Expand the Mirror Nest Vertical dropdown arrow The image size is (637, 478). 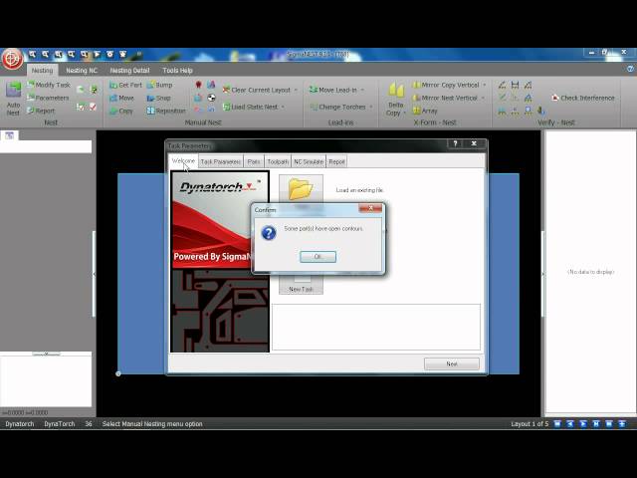click(x=483, y=98)
